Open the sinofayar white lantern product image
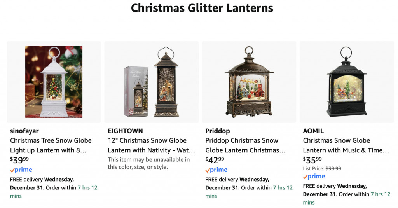This screenshot has height=208, width=398. tap(54, 82)
